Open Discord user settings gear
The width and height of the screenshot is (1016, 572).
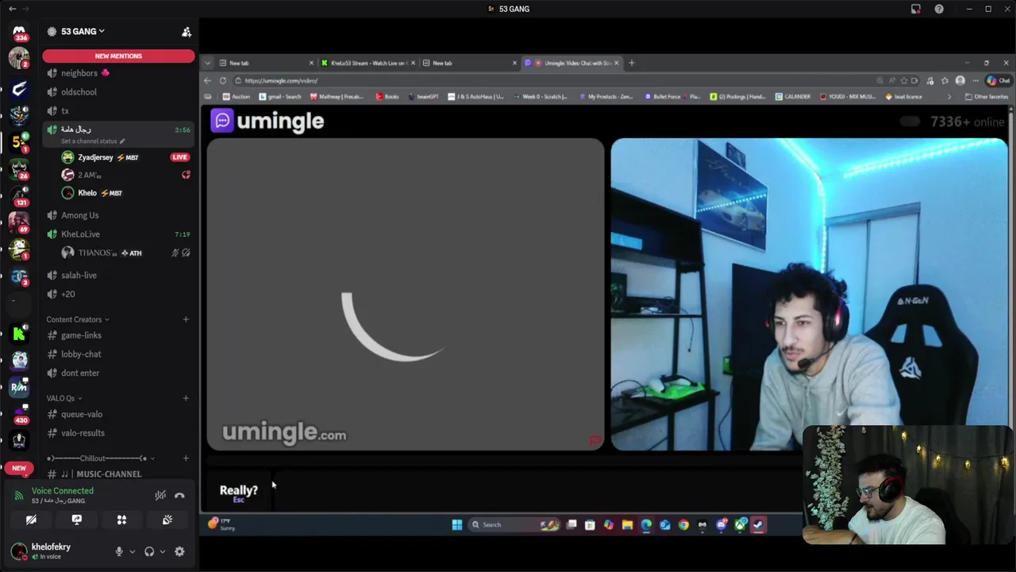[179, 551]
